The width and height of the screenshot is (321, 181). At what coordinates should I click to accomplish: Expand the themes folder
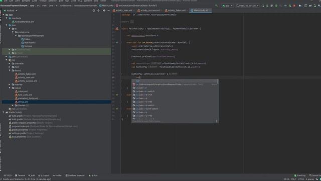[x=13, y=106]
